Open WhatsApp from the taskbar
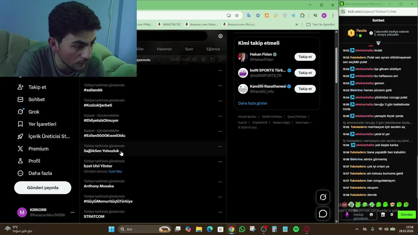The width and height of the screenshot is (418, 235). [x=242, y=229]
